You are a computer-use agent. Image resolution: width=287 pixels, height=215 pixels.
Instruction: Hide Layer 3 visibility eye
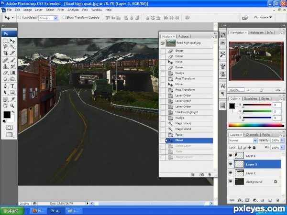(231, 164)
